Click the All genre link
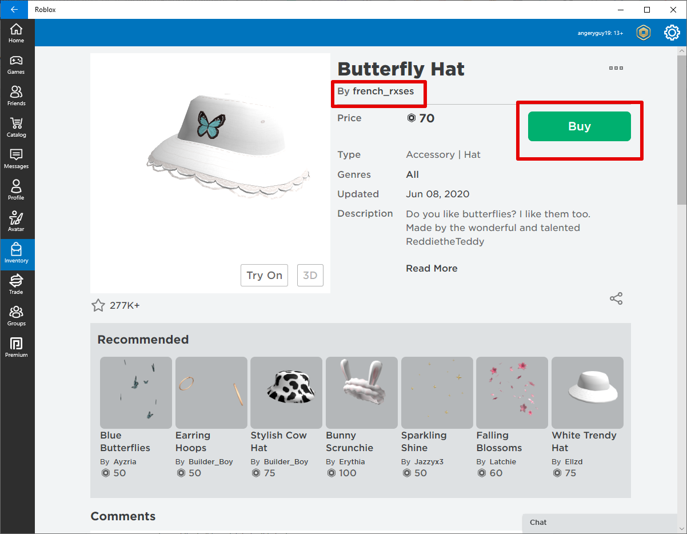The height and width of the screenshot is (534, 687). click(412, 174)
